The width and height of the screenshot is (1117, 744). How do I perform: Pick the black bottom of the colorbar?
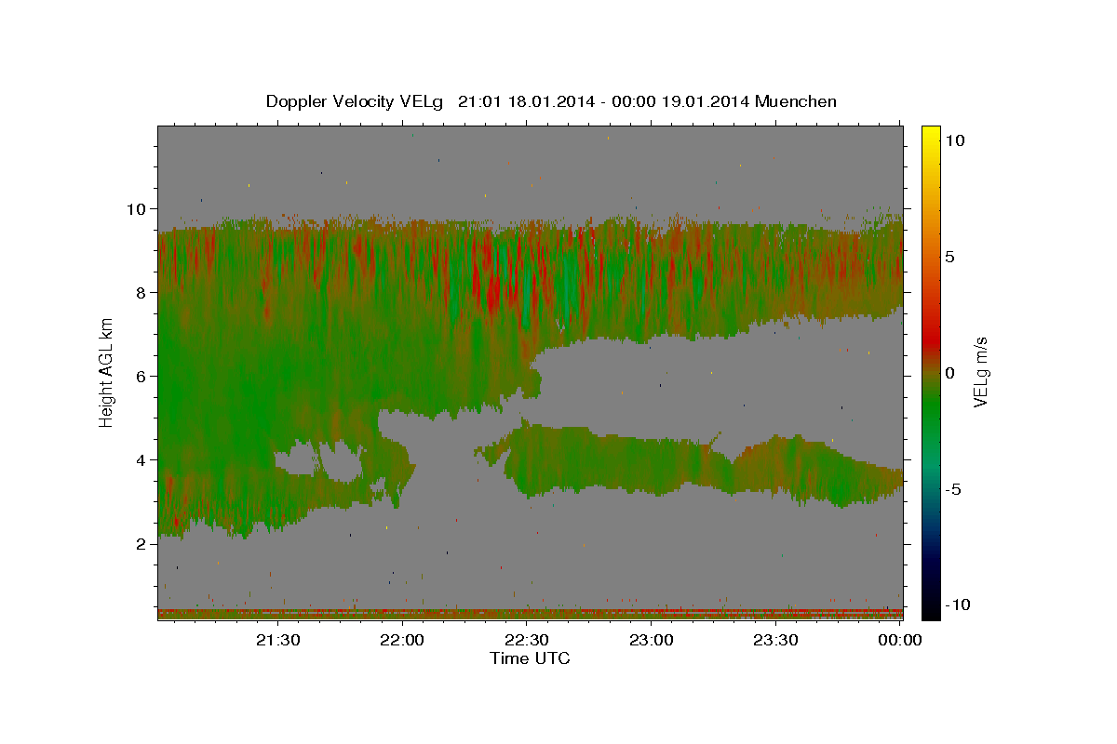click(931, 612)
